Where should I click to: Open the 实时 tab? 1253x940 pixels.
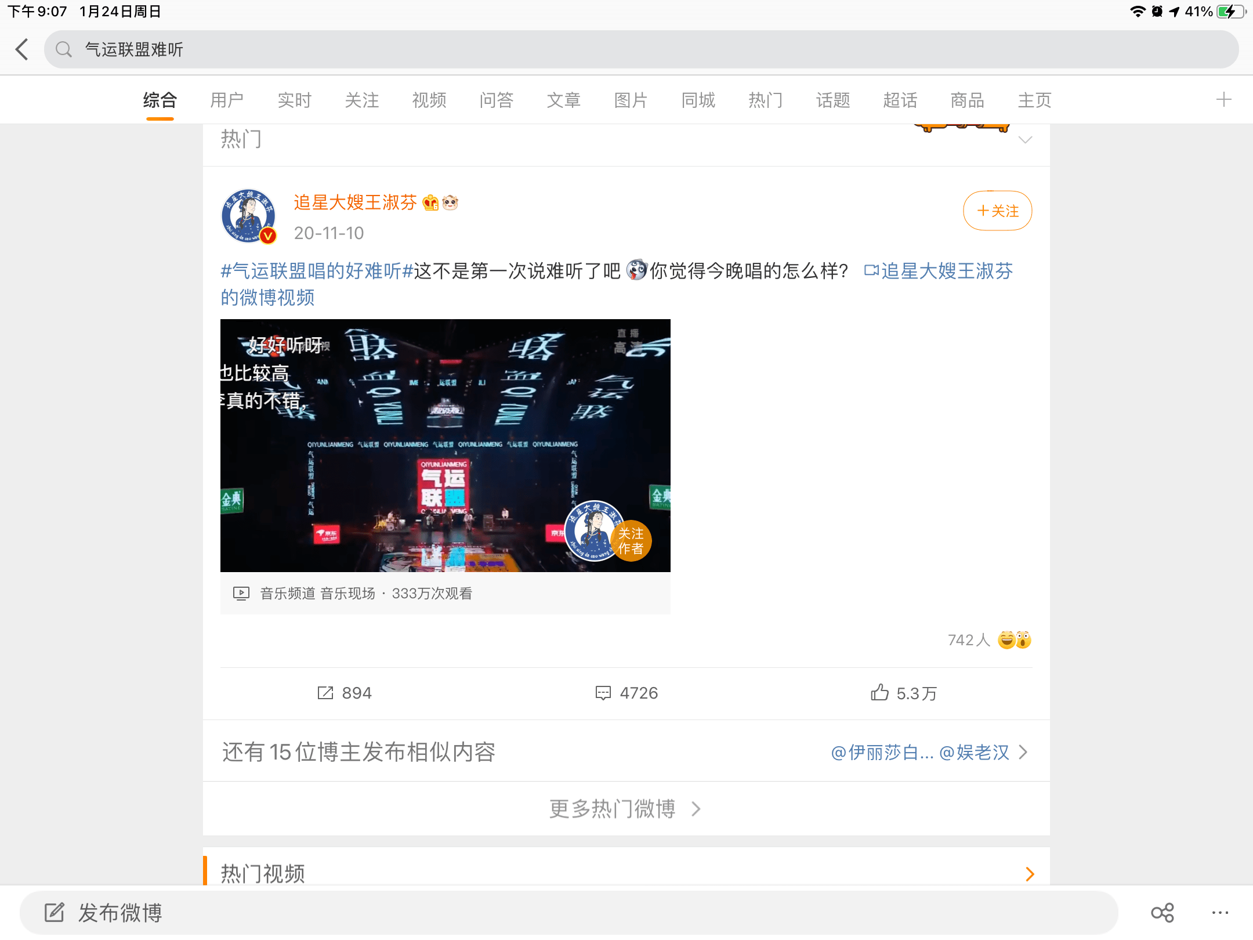pyautogui.click(x=294, y=100)
